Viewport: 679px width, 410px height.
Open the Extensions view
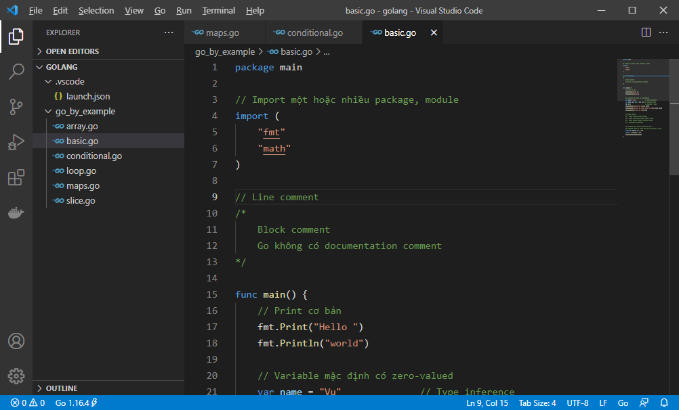pos(16,177)
